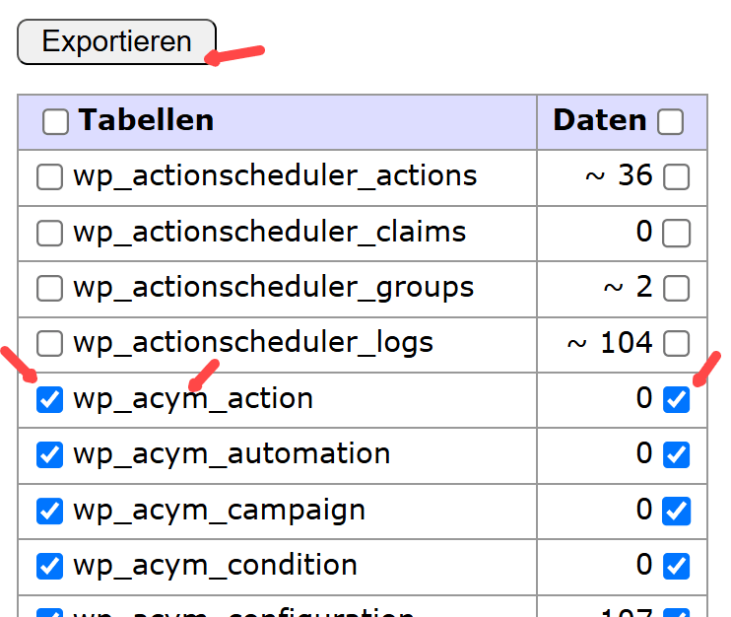Enable data export for wp_actionscheduler_actions
The width and height of the screenshot is (731, 617).
676,177
